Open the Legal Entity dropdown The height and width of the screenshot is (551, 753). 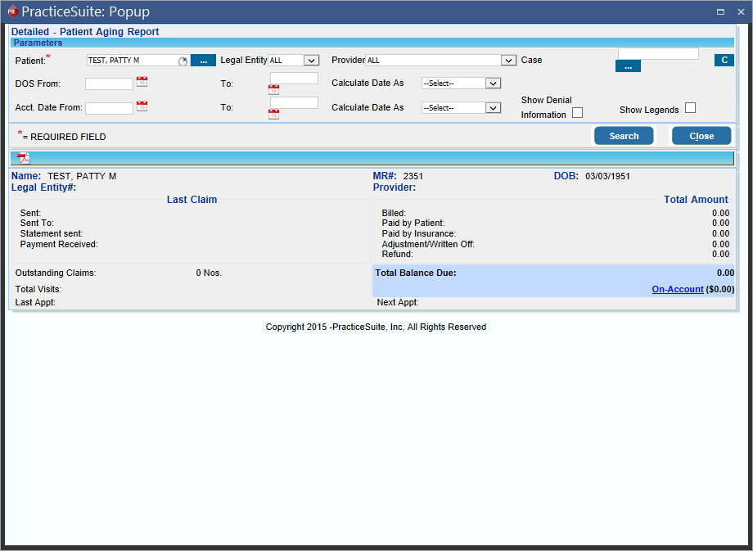(312, 60)
